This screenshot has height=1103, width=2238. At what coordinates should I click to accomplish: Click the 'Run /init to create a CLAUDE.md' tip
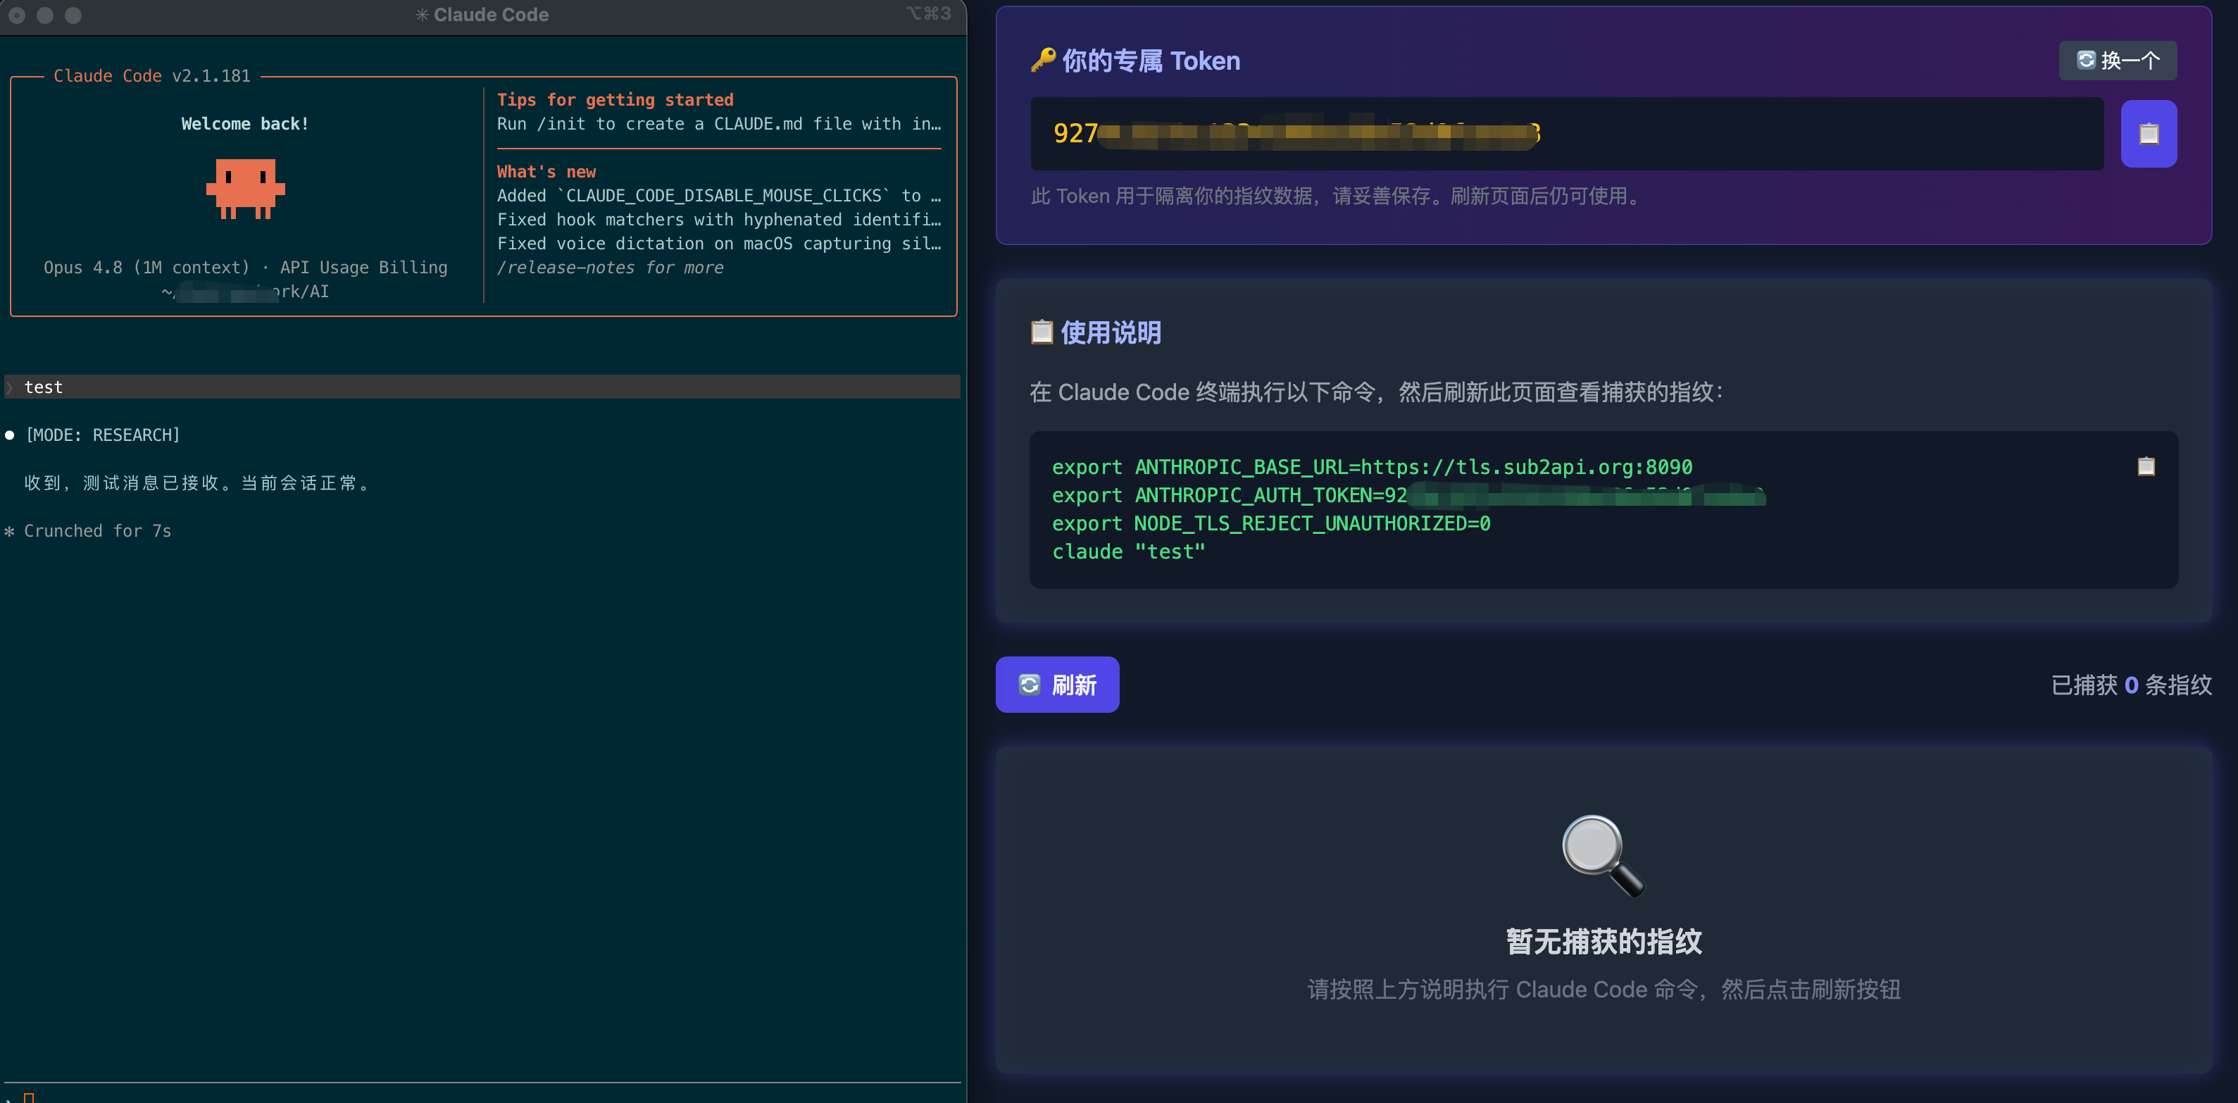[x=718, y=123]
